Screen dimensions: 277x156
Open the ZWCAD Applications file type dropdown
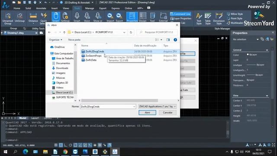(x=158, y=107)
